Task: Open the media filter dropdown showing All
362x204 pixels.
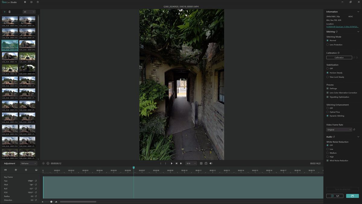Action: click(29, 12)
